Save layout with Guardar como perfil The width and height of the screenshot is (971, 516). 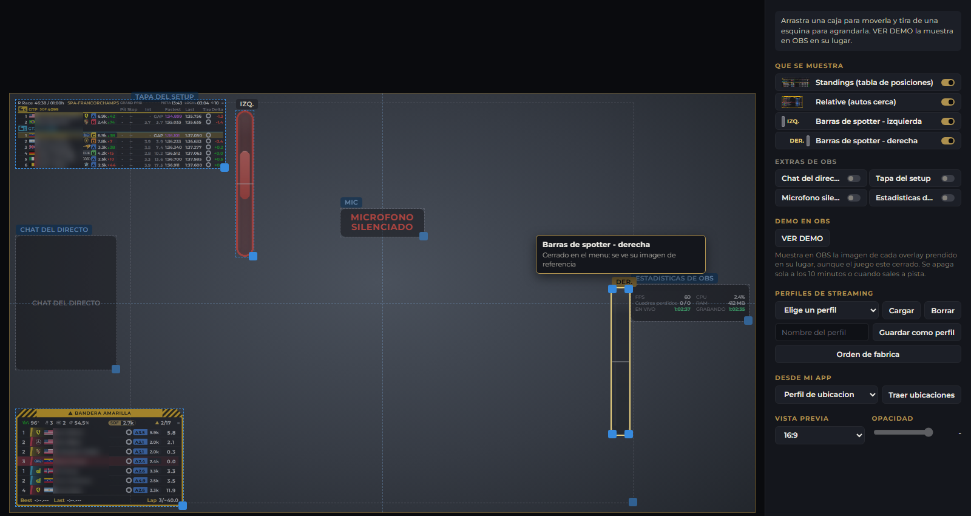point(916,333)
